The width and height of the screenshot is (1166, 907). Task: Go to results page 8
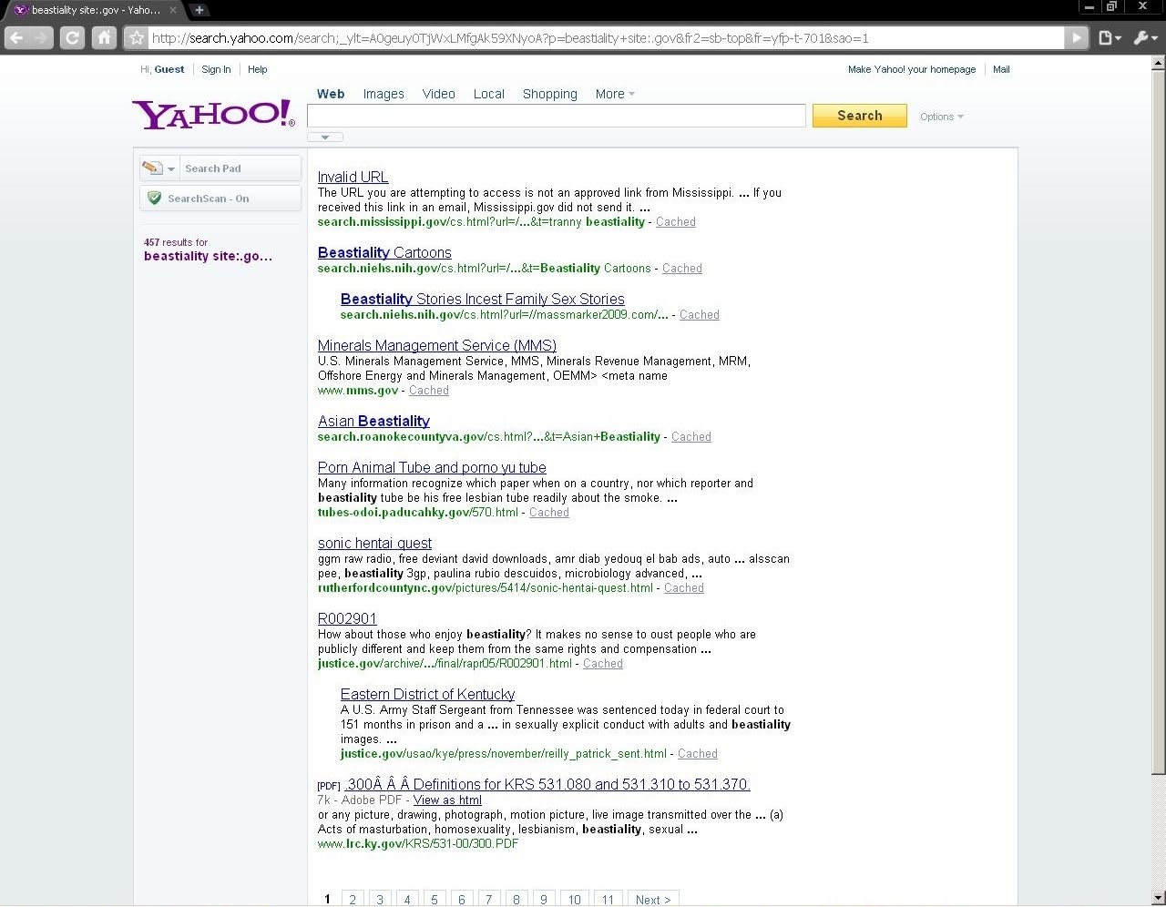pyautogui.click(x=517, y=899)
